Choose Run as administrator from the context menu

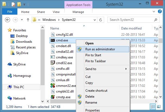coord(103,49)
